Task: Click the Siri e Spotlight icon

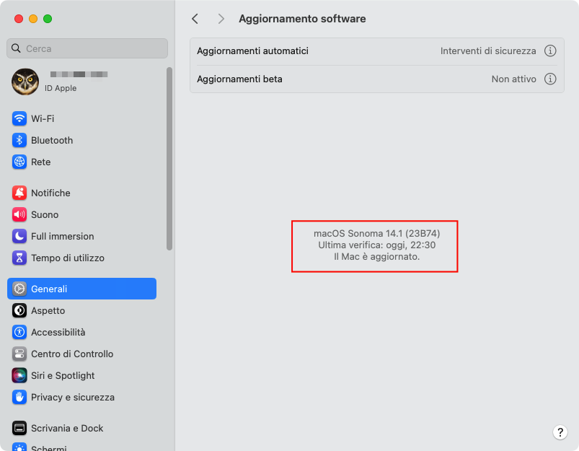Action: click(x=19, y=375)
